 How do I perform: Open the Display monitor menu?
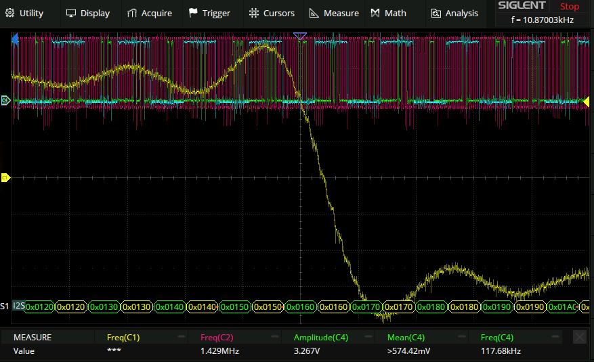click(87, 13)
